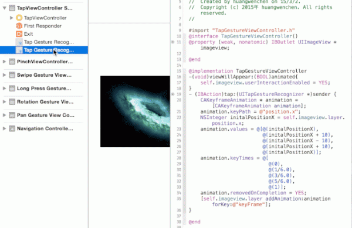This screenshot has width=352, height=228.
Task: Click the orange Exit icon
Action: (x=19, y=34)
